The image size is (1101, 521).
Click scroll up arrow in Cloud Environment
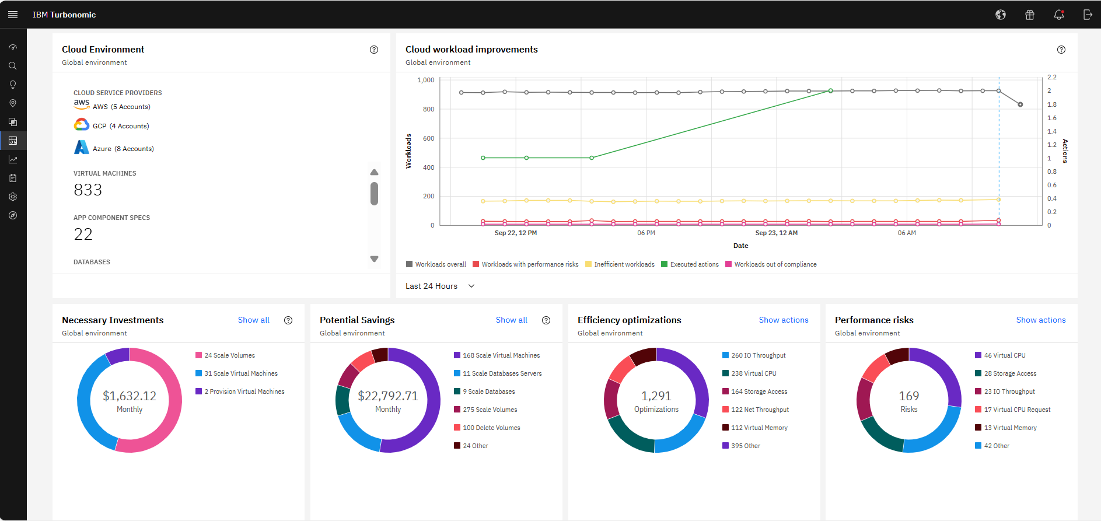[x=375, y=172]
